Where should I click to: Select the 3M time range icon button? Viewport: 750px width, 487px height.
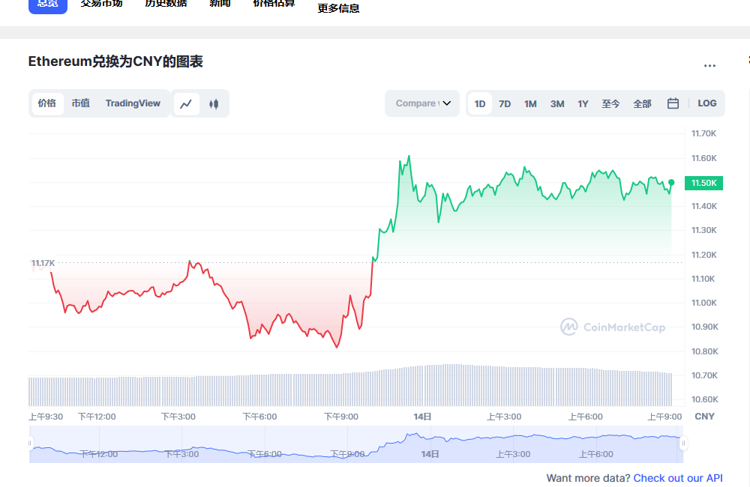pyautogui.click(x=556, y=103)
